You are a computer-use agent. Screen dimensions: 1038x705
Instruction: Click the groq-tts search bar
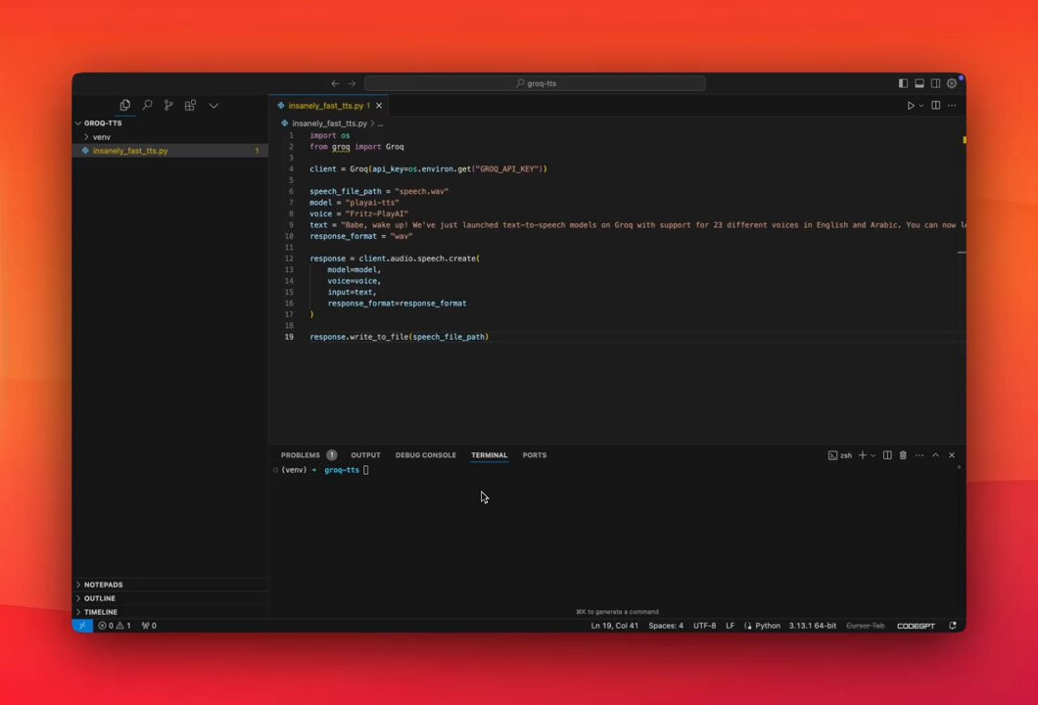coord(535,83)
